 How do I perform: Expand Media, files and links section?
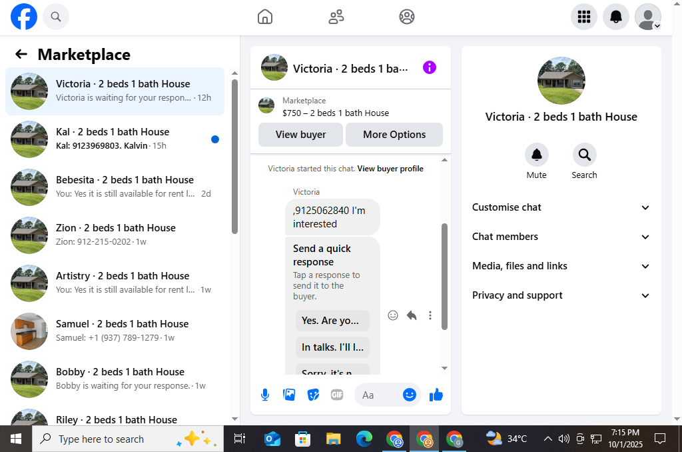click(561, 266)
